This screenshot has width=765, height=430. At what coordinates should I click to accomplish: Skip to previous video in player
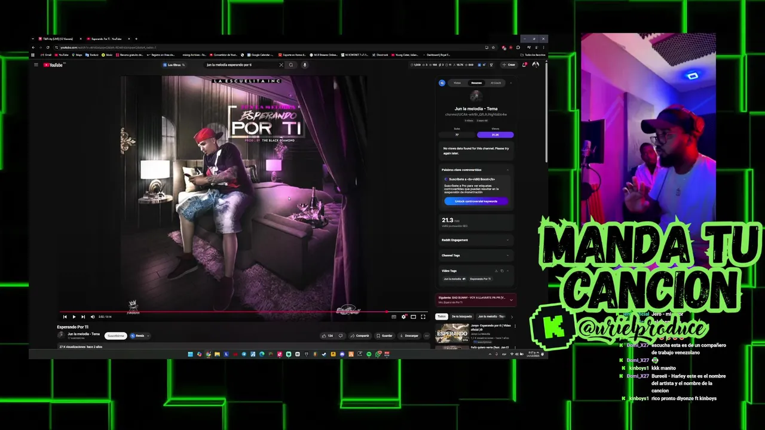[65, 317]
